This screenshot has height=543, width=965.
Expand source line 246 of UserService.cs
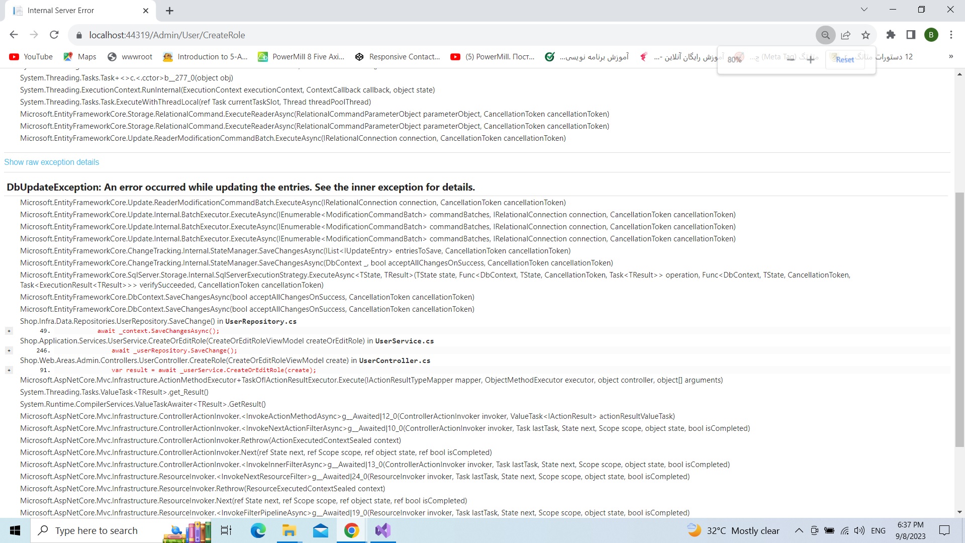tap(9, 350)
